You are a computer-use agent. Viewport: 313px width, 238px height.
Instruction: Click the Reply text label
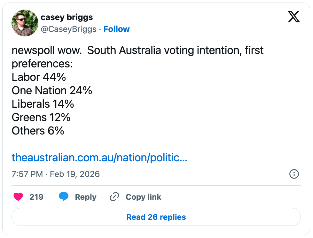point(85,197)
